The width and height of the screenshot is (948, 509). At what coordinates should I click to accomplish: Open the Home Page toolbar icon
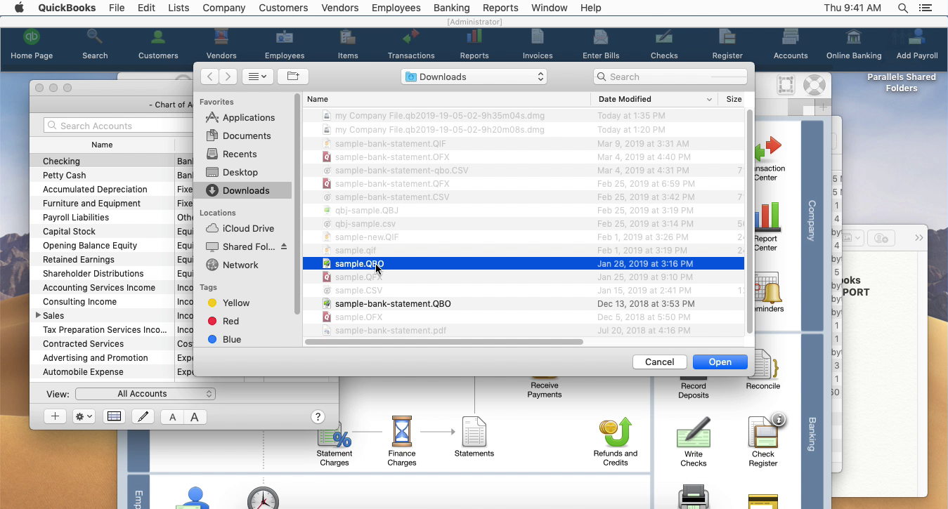pyautogui.click(x=32, y=45)
